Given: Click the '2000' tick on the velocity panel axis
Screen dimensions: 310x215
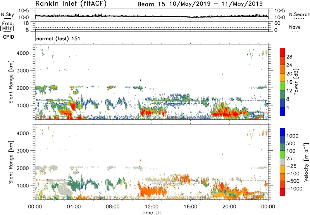Looking at the screenshot, I should coord(23,168).
